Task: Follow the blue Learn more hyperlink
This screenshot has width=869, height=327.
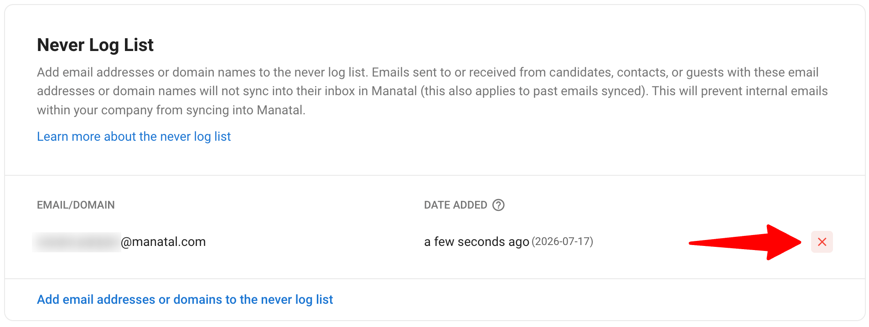Action: pos(134,137)
